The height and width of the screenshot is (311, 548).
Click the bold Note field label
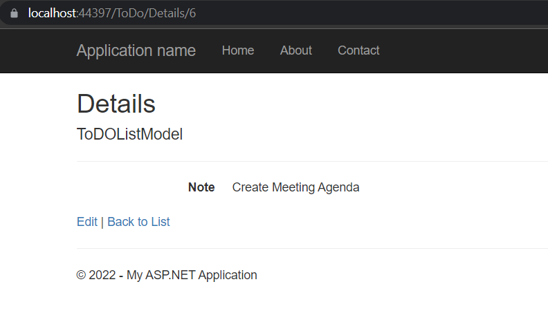click(201, 187)
